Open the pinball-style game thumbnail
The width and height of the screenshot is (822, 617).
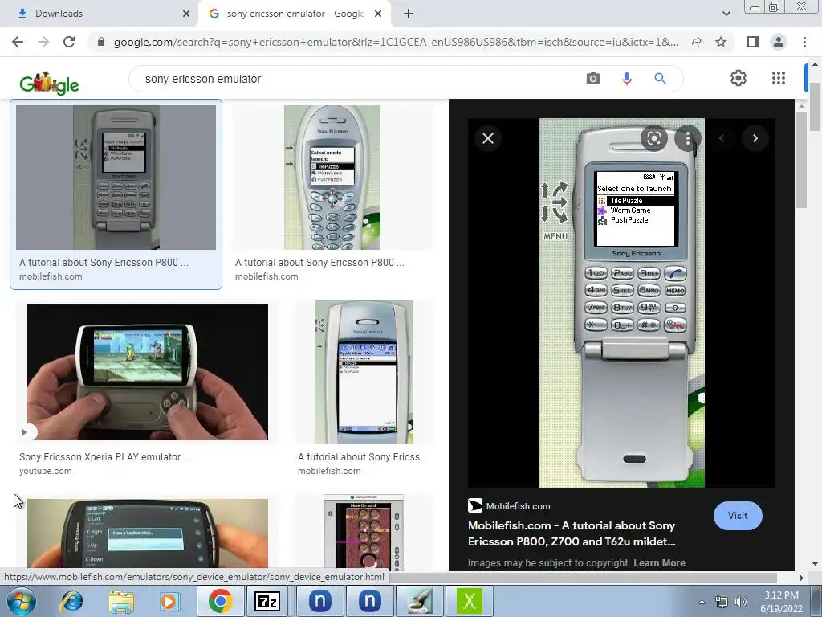(x=364, y=533)
